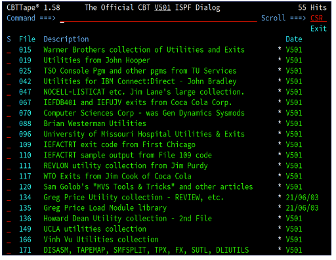Screen dimensions: 336x260
Task: Click 'Brian Westerman Utilities' description
Action: [94, 123]
